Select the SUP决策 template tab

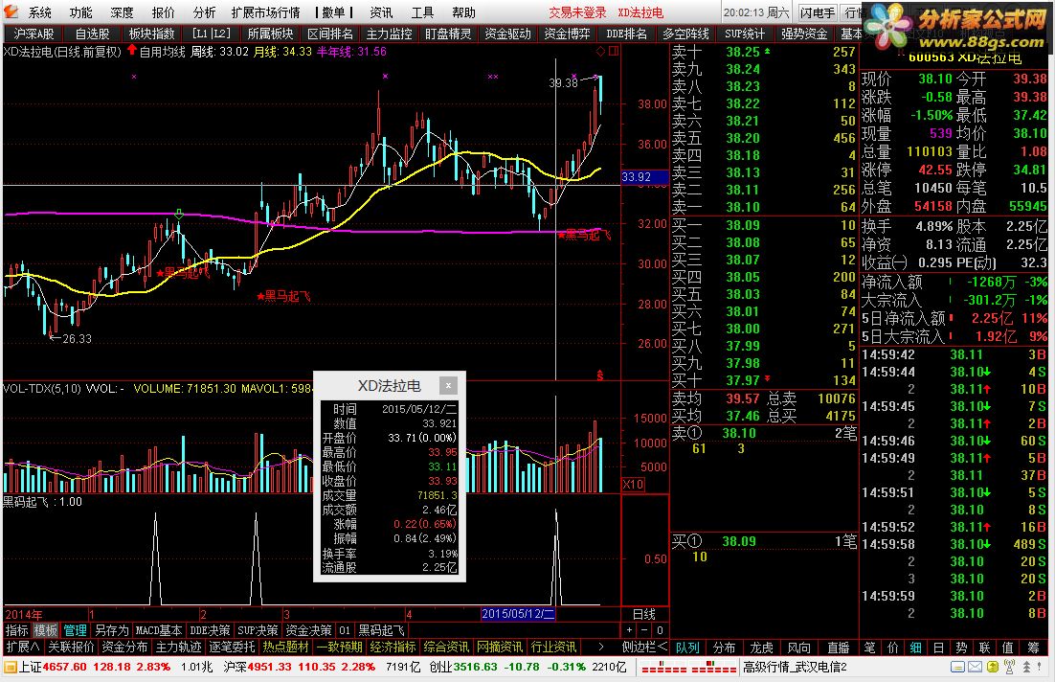(258, 630)
